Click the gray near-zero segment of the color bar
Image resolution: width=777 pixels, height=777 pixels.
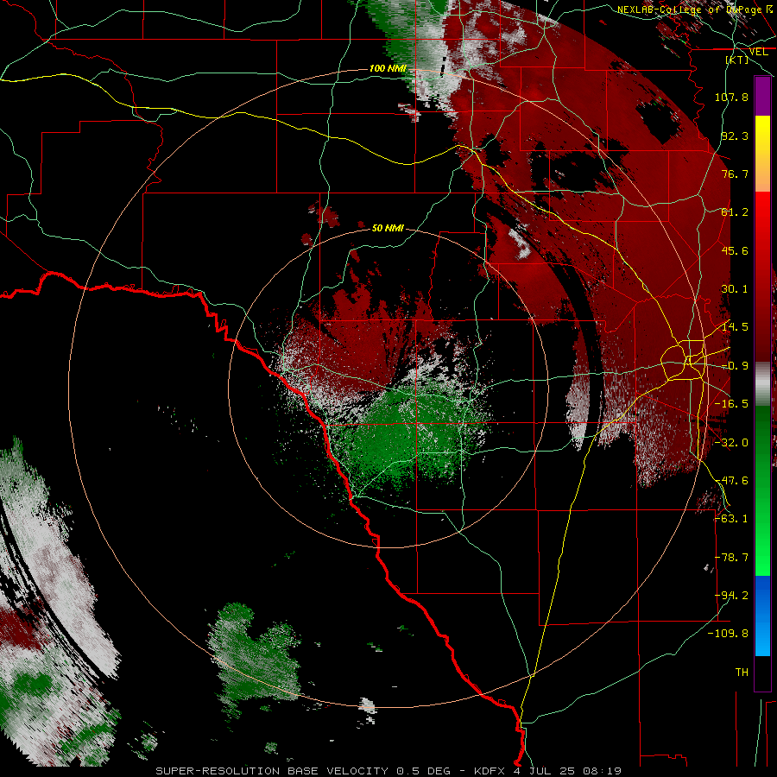tap(762, 384)
